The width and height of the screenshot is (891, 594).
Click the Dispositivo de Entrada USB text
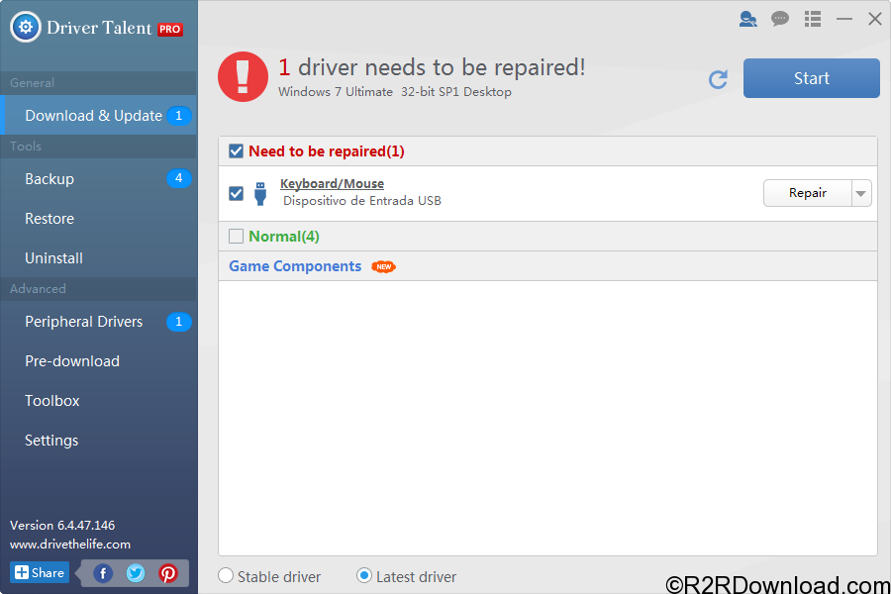click(x=362, y=201)
